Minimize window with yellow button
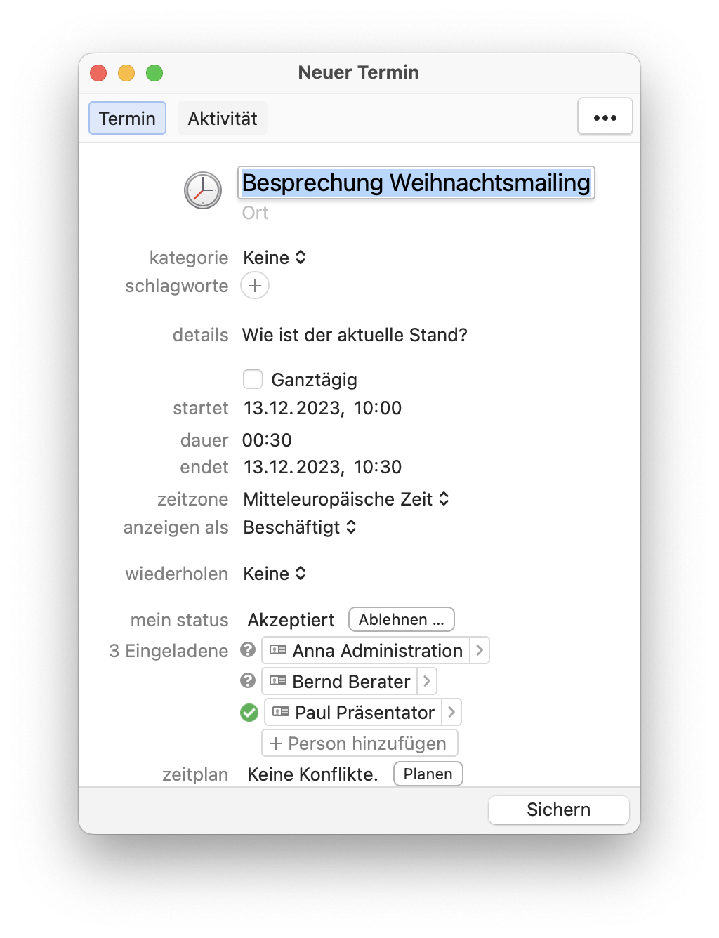 coord(126,73)
